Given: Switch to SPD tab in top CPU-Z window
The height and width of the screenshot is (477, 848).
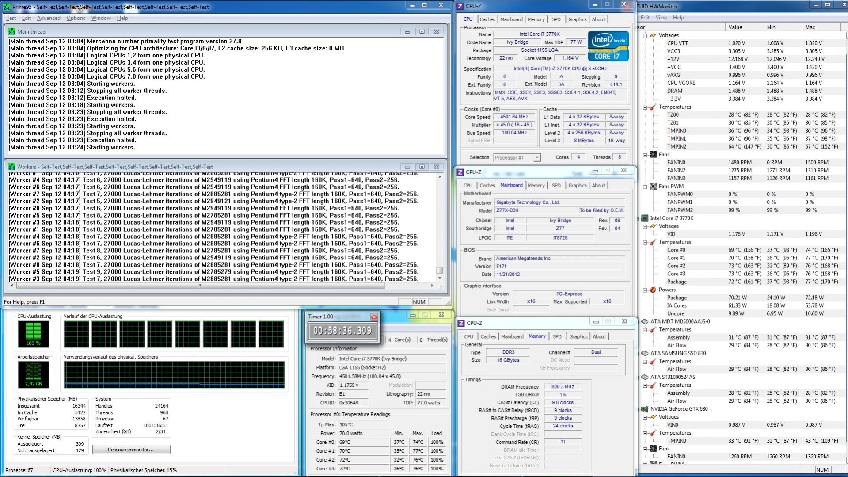Looking at the screenshot, I should 556,19.
